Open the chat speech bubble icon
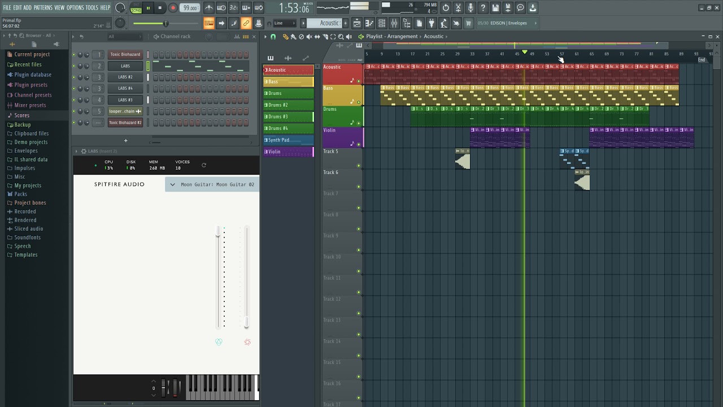 pos(520,8)
